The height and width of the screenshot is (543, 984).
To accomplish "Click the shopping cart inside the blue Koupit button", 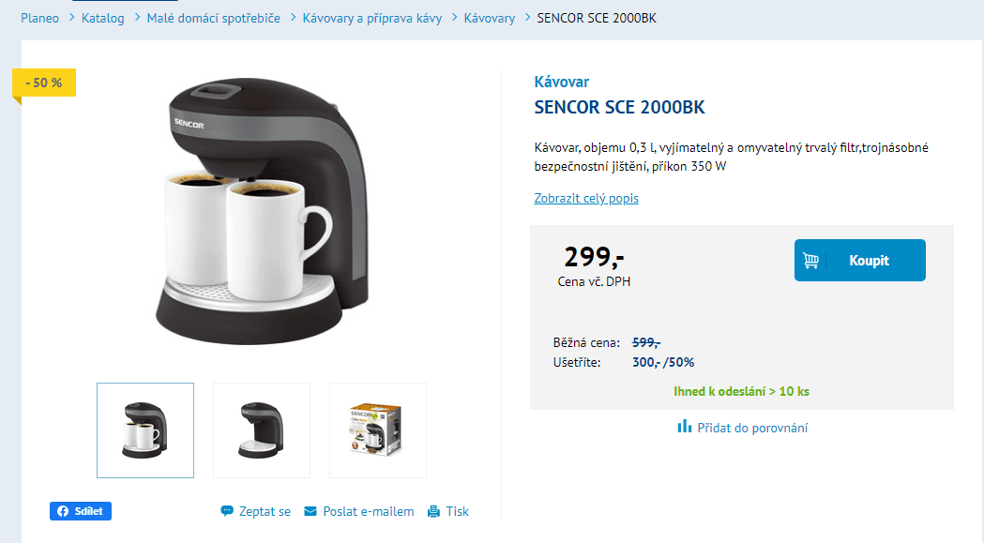I will pos(811,260).
